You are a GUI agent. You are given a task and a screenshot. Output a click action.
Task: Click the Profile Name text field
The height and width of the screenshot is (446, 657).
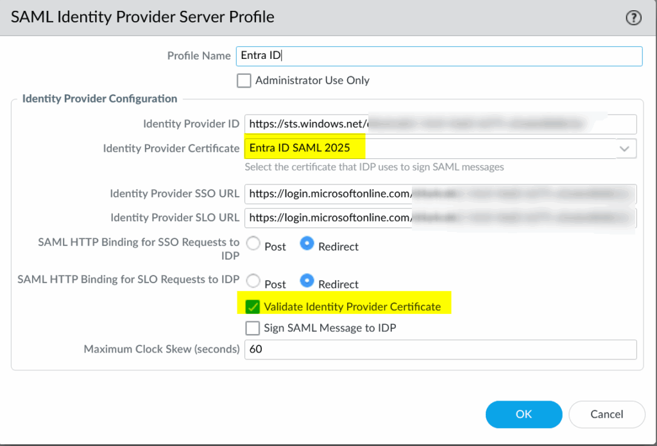[439, 56]
